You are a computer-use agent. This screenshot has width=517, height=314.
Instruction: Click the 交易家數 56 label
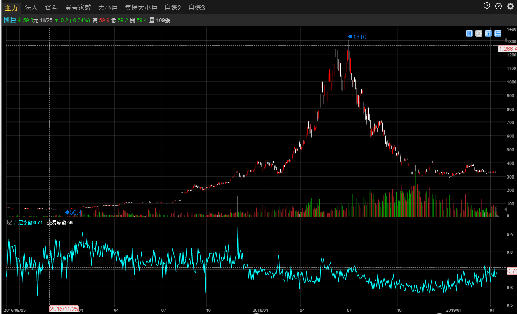tap(60, 223)
